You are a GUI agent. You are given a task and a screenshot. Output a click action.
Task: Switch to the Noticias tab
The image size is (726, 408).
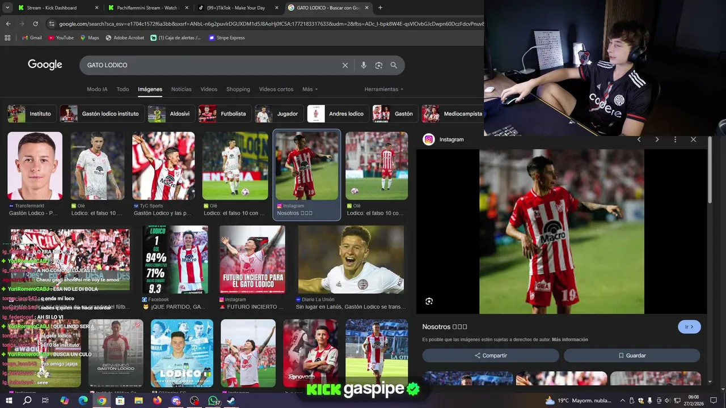pos(181,89)
